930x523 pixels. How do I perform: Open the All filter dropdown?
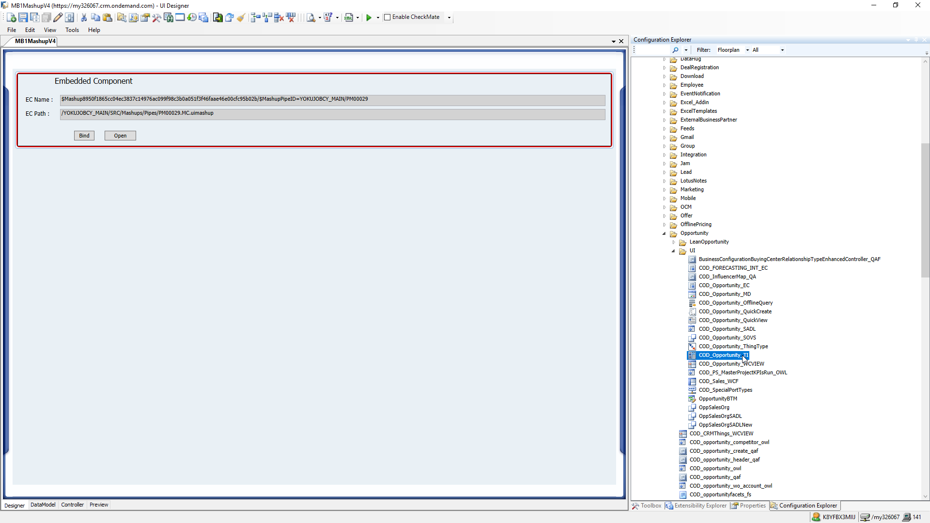[x=782, y=50]
